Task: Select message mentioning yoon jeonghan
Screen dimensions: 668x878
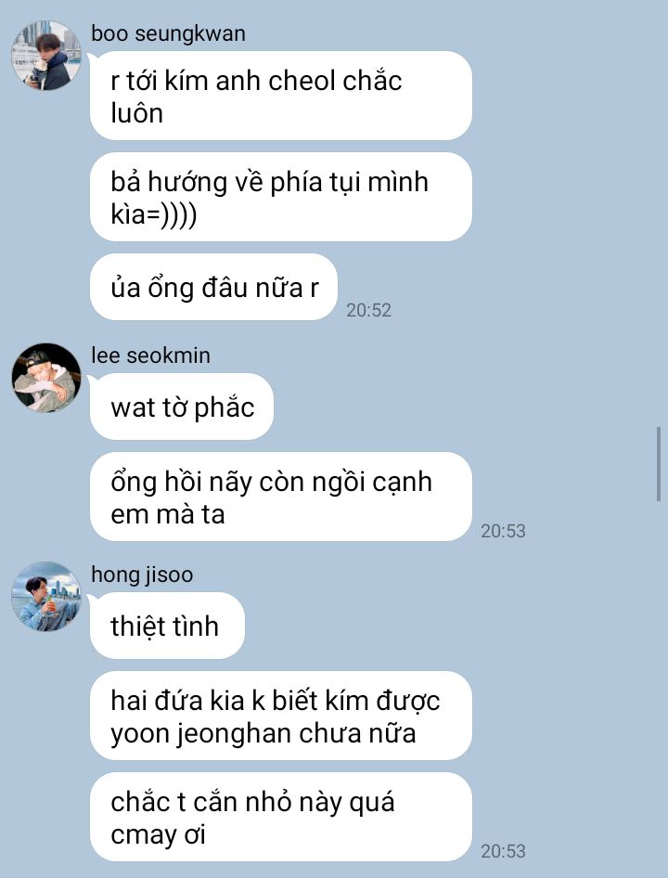Action: 281,716
